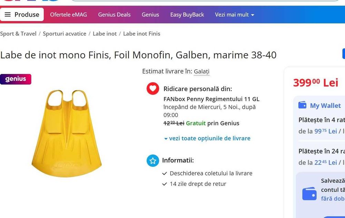This screenshot has width=345, height=218.
Task: Open Ofertele eMAG menu item
Action: point(68,15)
